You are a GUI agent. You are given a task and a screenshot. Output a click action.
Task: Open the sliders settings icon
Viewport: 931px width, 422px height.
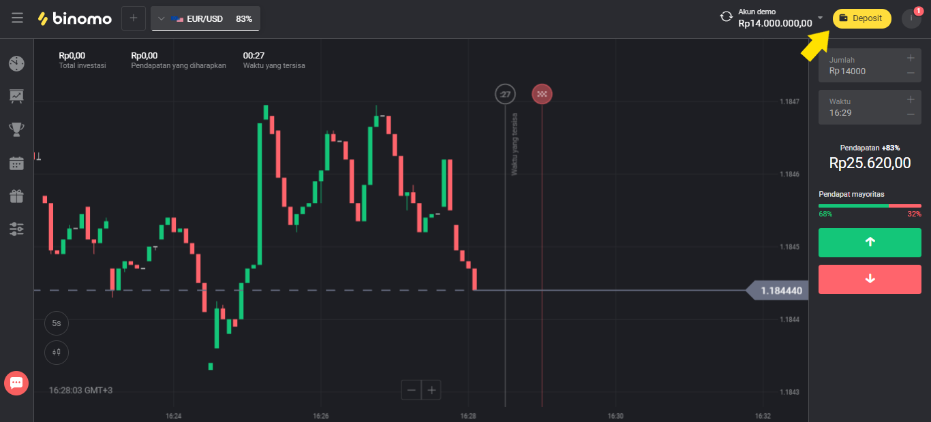[x=17, y=229]
